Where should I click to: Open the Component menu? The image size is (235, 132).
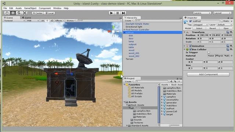(45, 8)
